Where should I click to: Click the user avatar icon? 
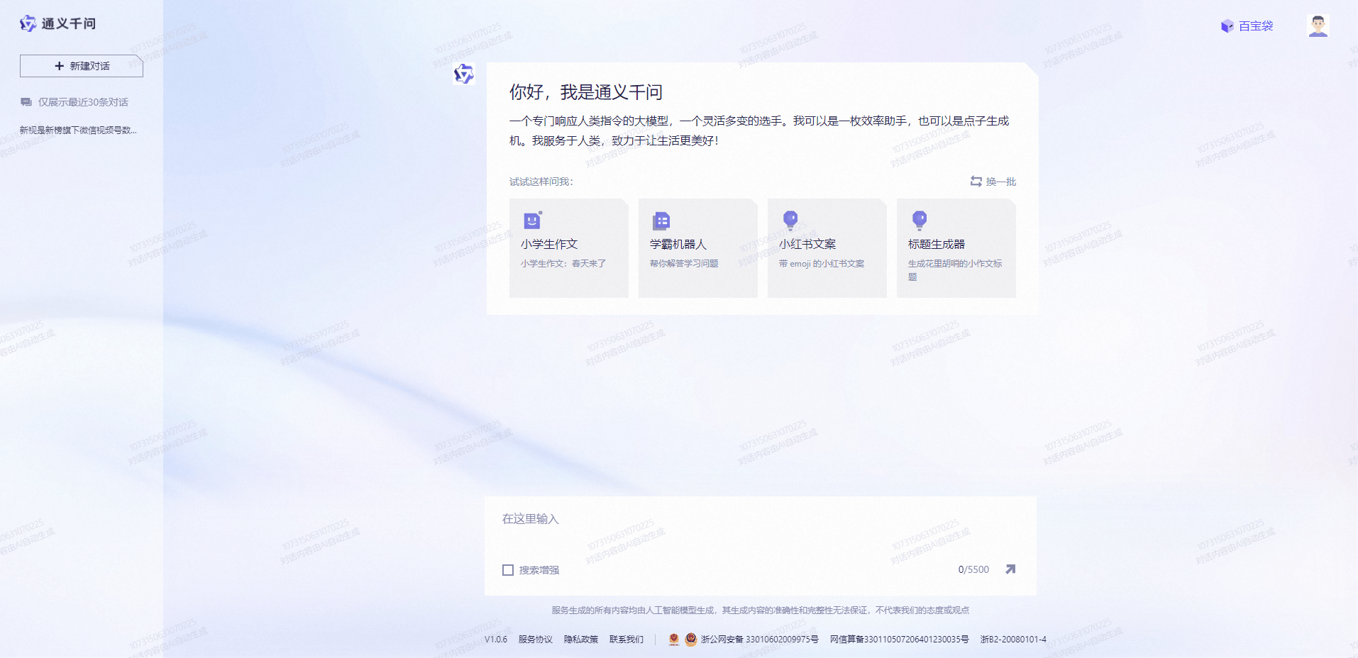[1317, 25]
